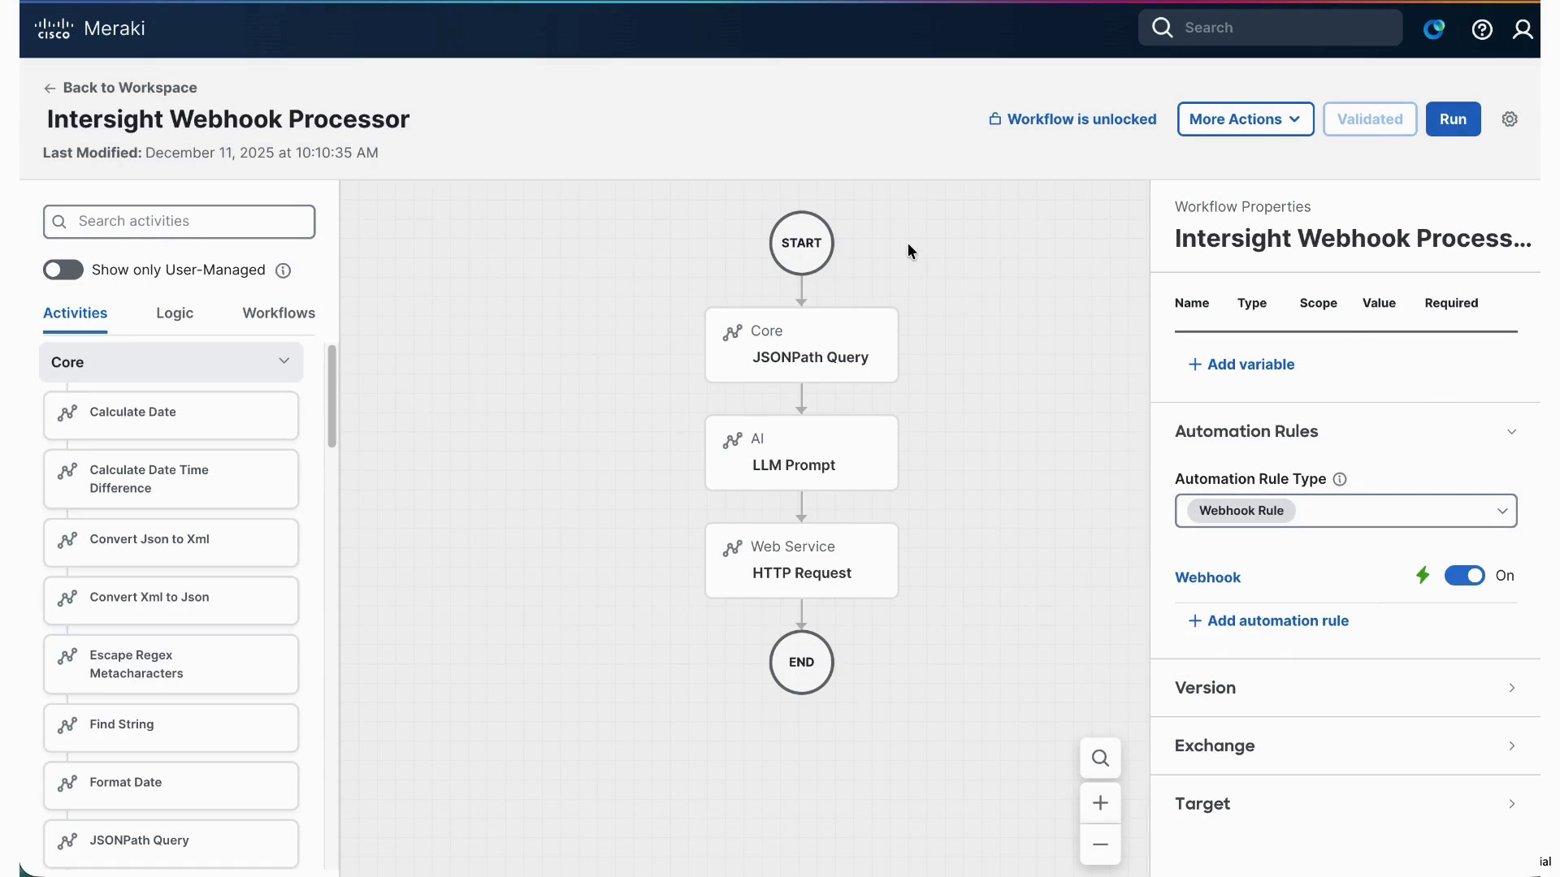Select the HTTP Request node on canvas

801,560
